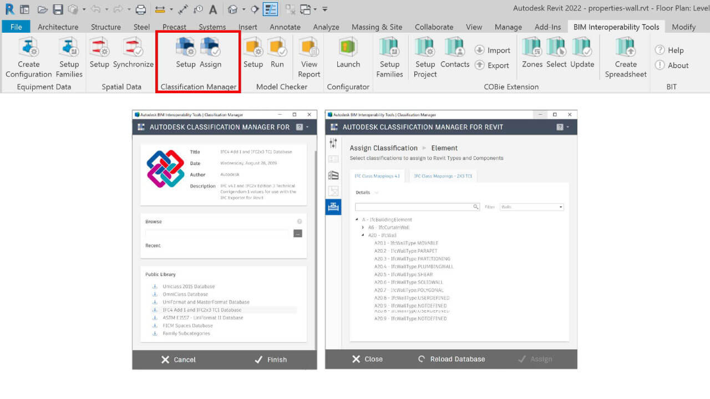Click Create Spreadsheet in COBie Extension
The width and height of the screenshot is (710, 399).
pyautogui.click(x=626, y=58)
